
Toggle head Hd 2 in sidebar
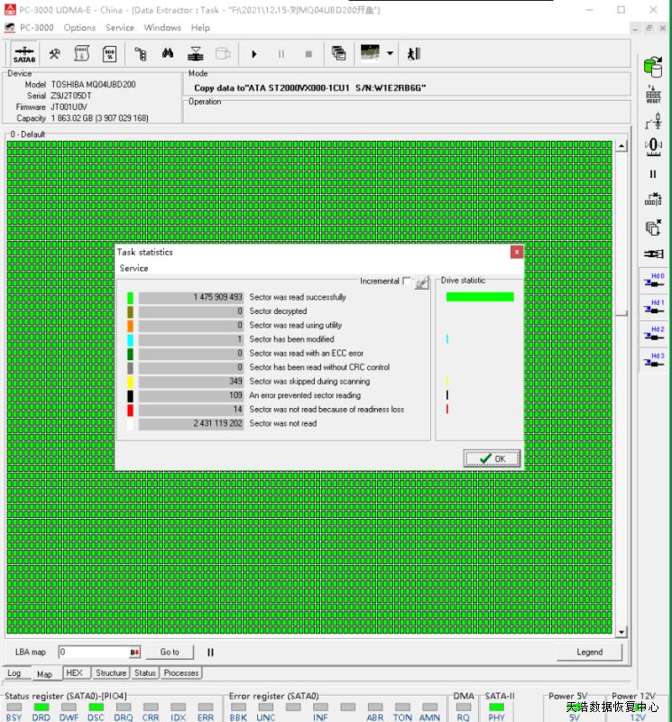pyautogui.click(x=653, y=334)
